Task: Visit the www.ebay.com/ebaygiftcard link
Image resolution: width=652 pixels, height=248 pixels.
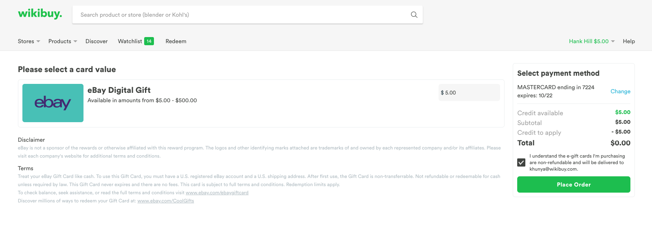Action: [217, 193]
